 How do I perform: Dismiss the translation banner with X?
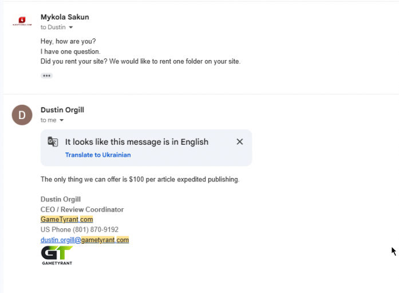pos(240,142)
